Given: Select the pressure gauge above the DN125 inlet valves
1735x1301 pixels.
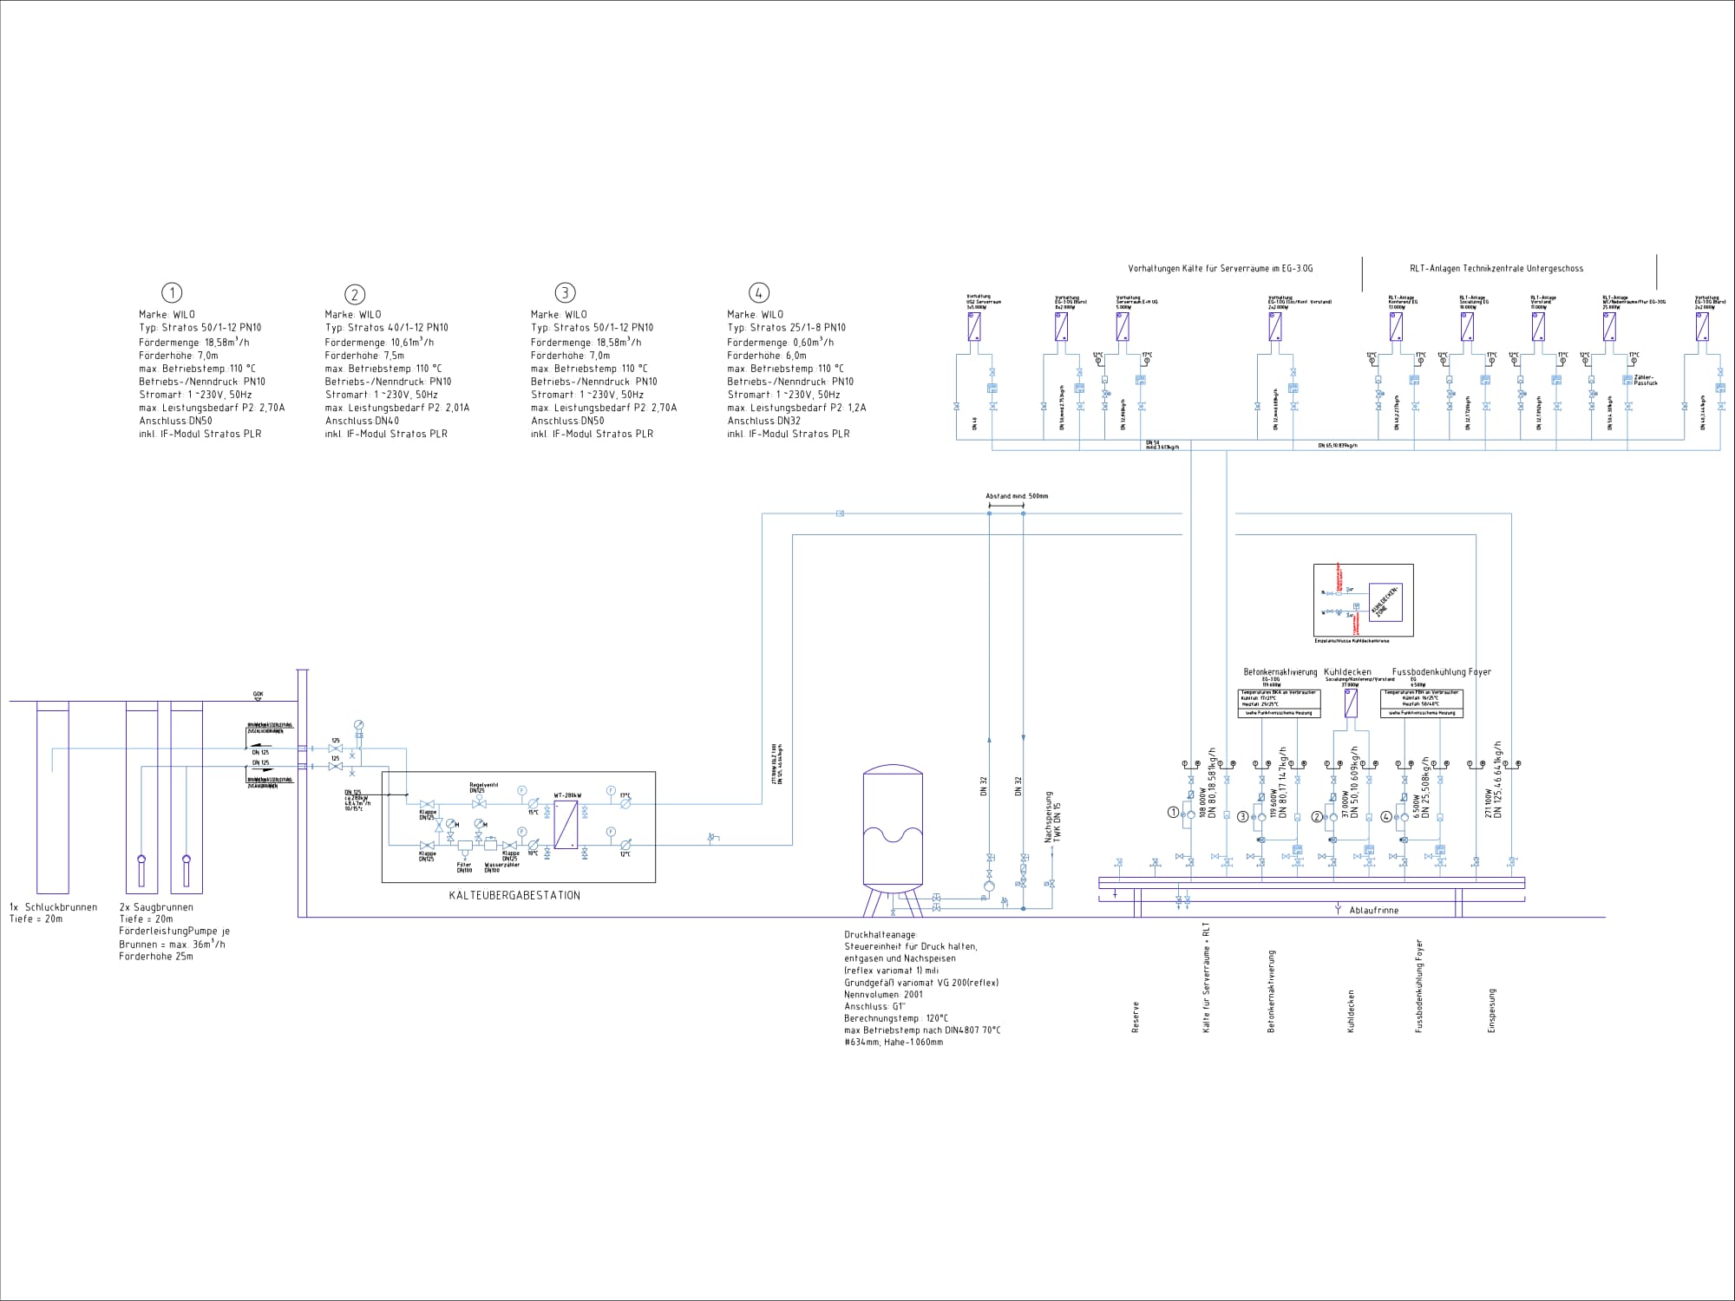Looking at the screenshot, I should coord(359,726).
